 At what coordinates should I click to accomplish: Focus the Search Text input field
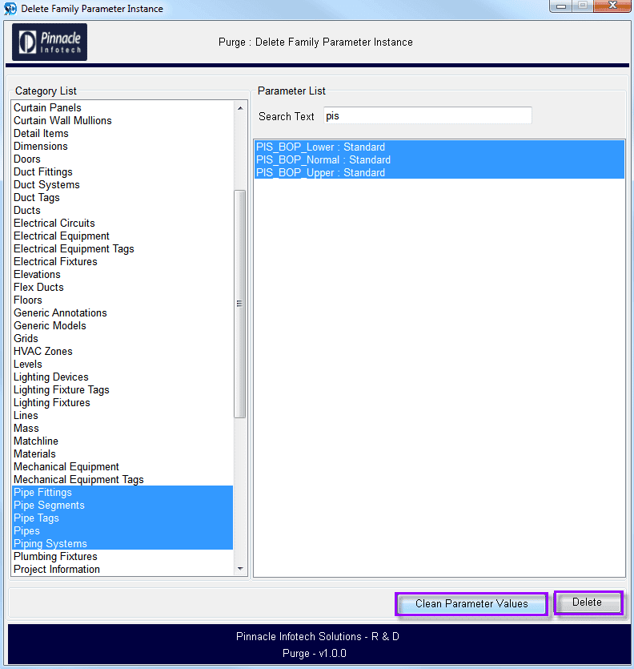coord(427,115)
